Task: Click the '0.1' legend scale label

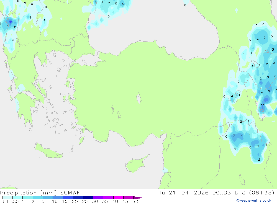Action: [x=5, y=201]
